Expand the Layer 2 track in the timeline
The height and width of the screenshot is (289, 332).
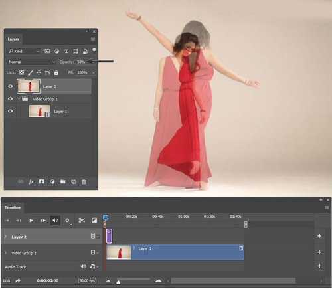click(x=5, y=237)
